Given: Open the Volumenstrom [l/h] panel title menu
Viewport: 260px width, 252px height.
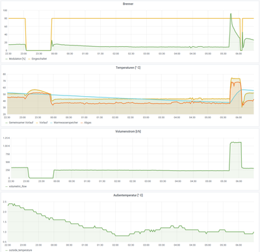Looking at the screenshot, I should (x=128, y=131).
